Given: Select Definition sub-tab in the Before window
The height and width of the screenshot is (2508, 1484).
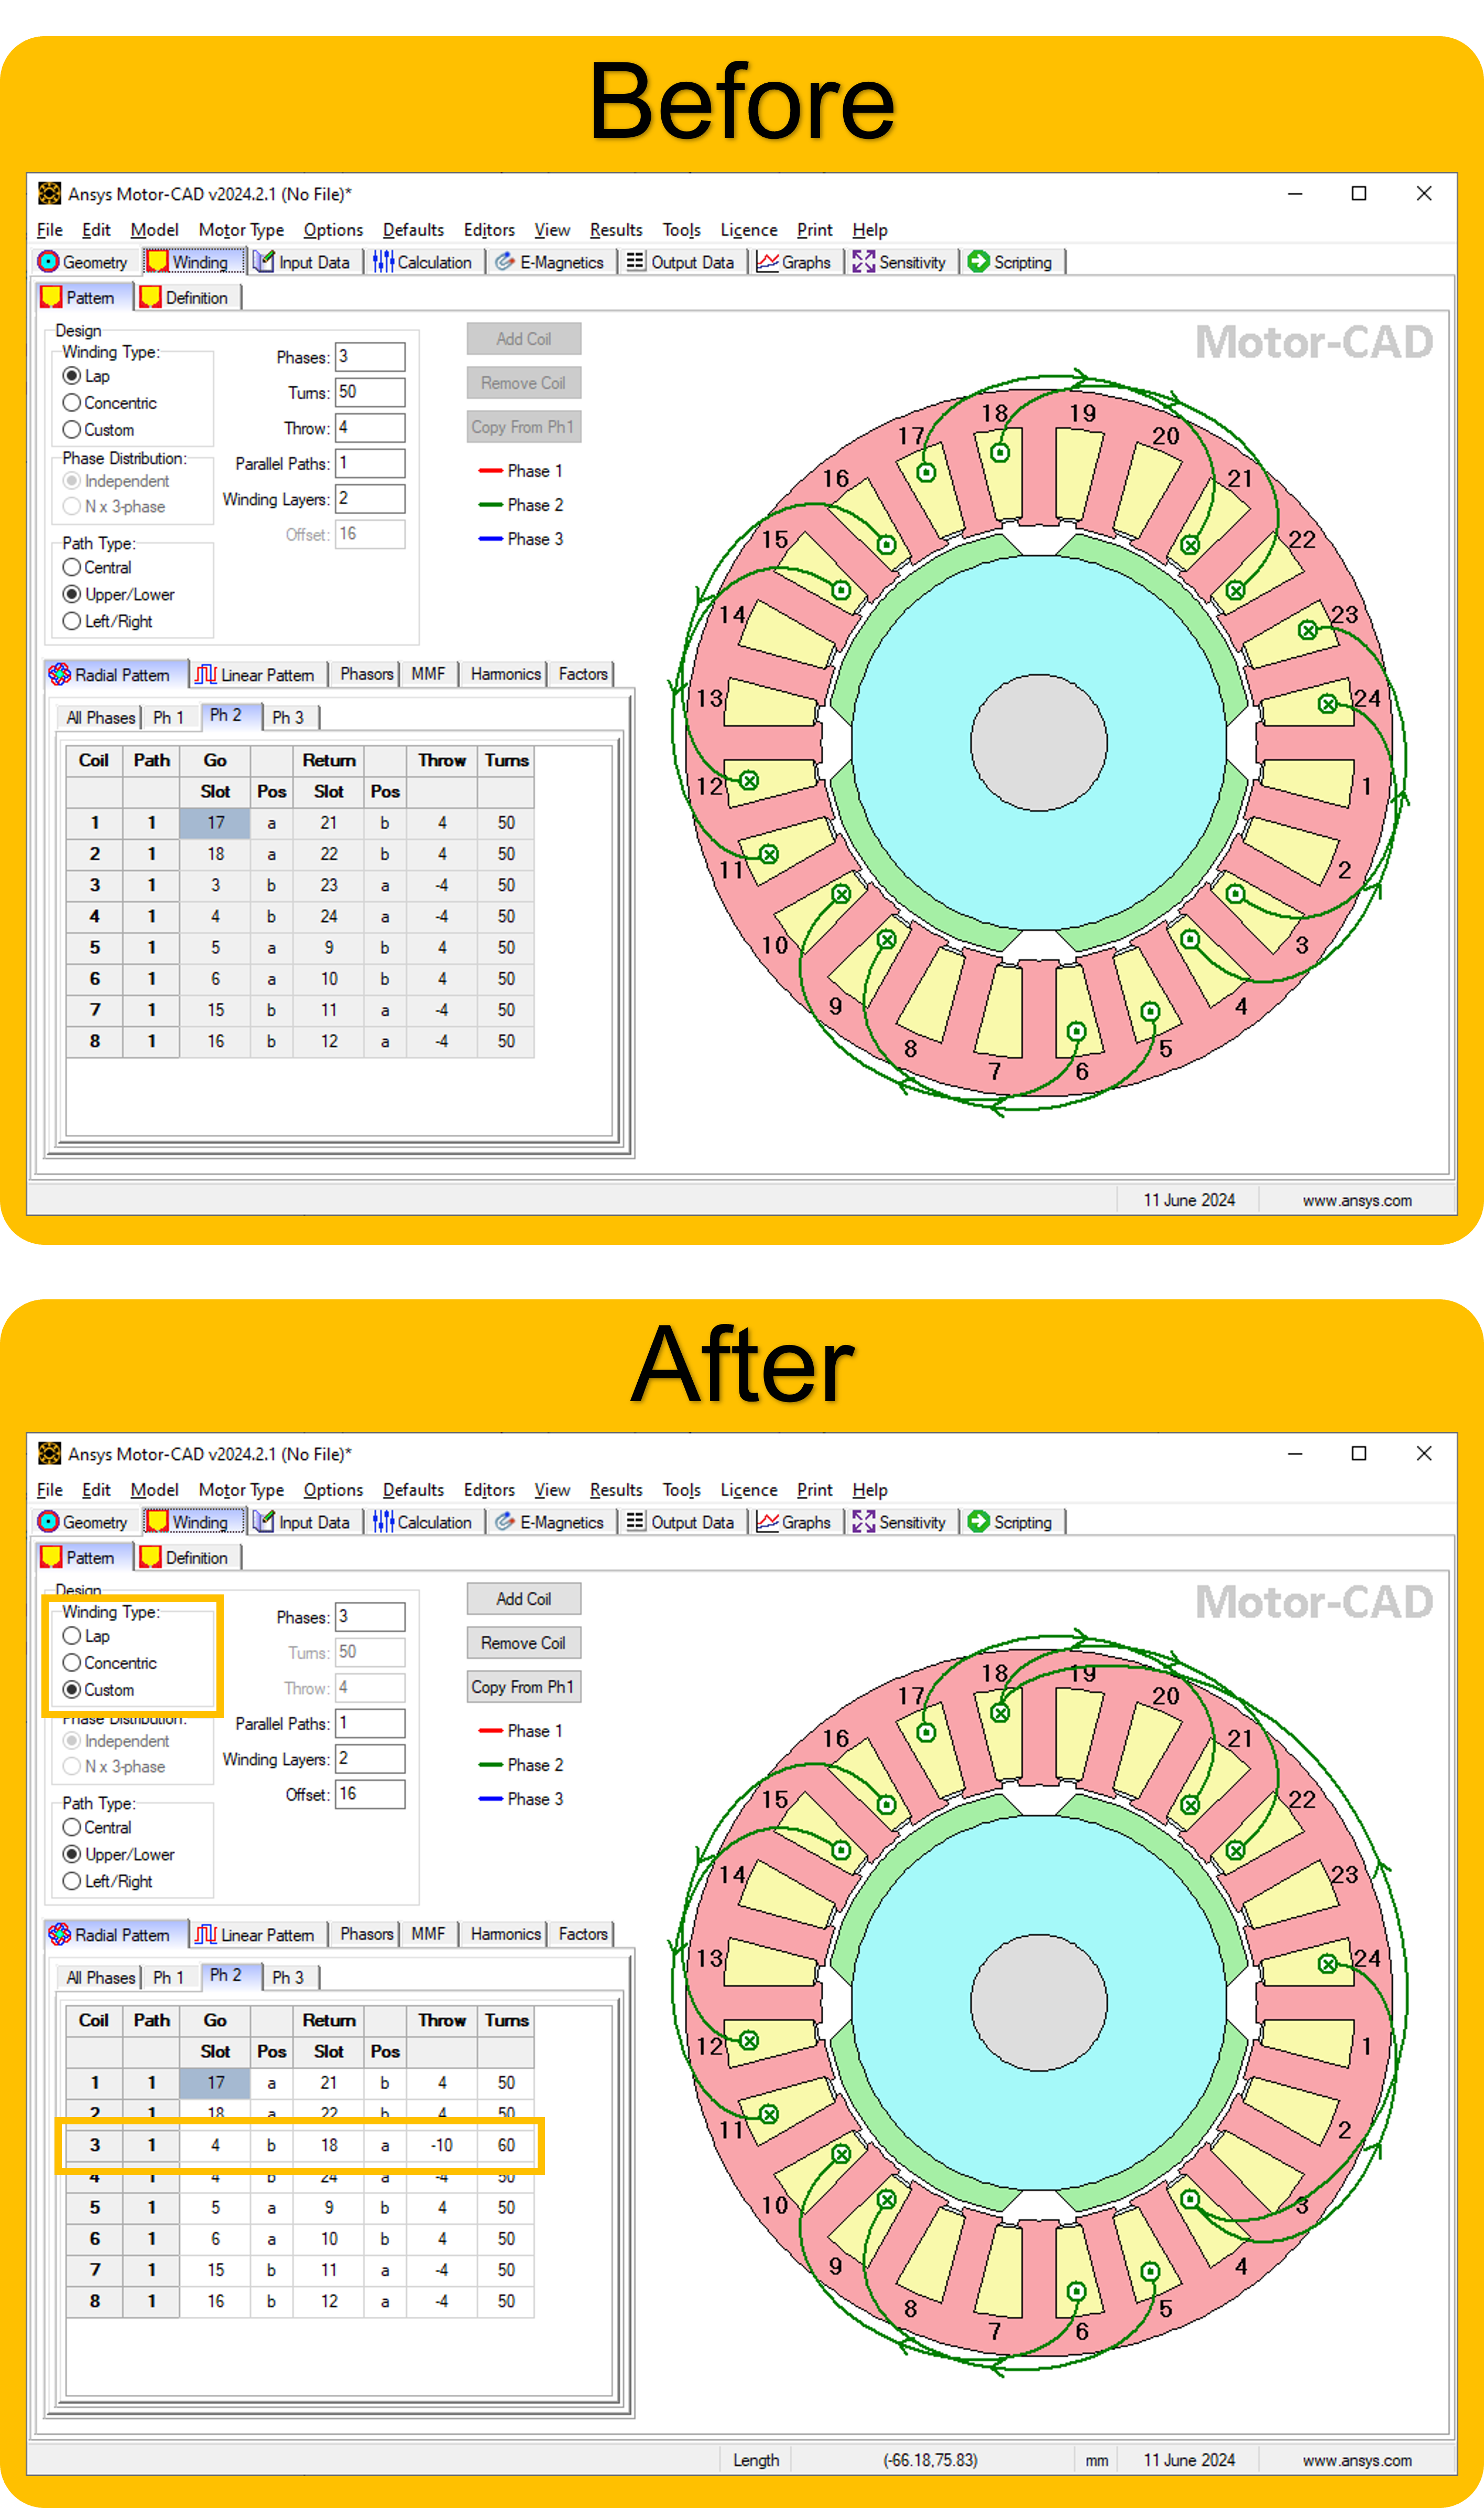Looking at the screenshot, I should (185, 298).
